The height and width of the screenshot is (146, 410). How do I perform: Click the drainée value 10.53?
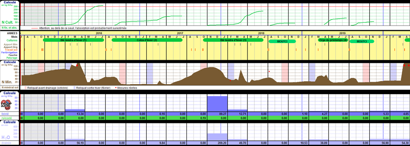click(x=304, y=143)
